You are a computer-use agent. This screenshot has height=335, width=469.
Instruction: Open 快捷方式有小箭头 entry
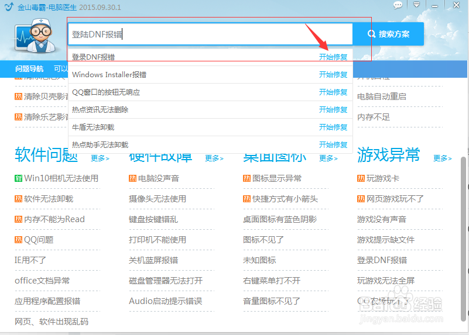(x=285, y=199)
